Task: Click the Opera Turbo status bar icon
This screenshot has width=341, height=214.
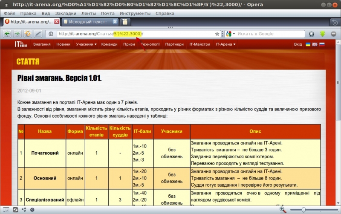Action: pos(32,210)
